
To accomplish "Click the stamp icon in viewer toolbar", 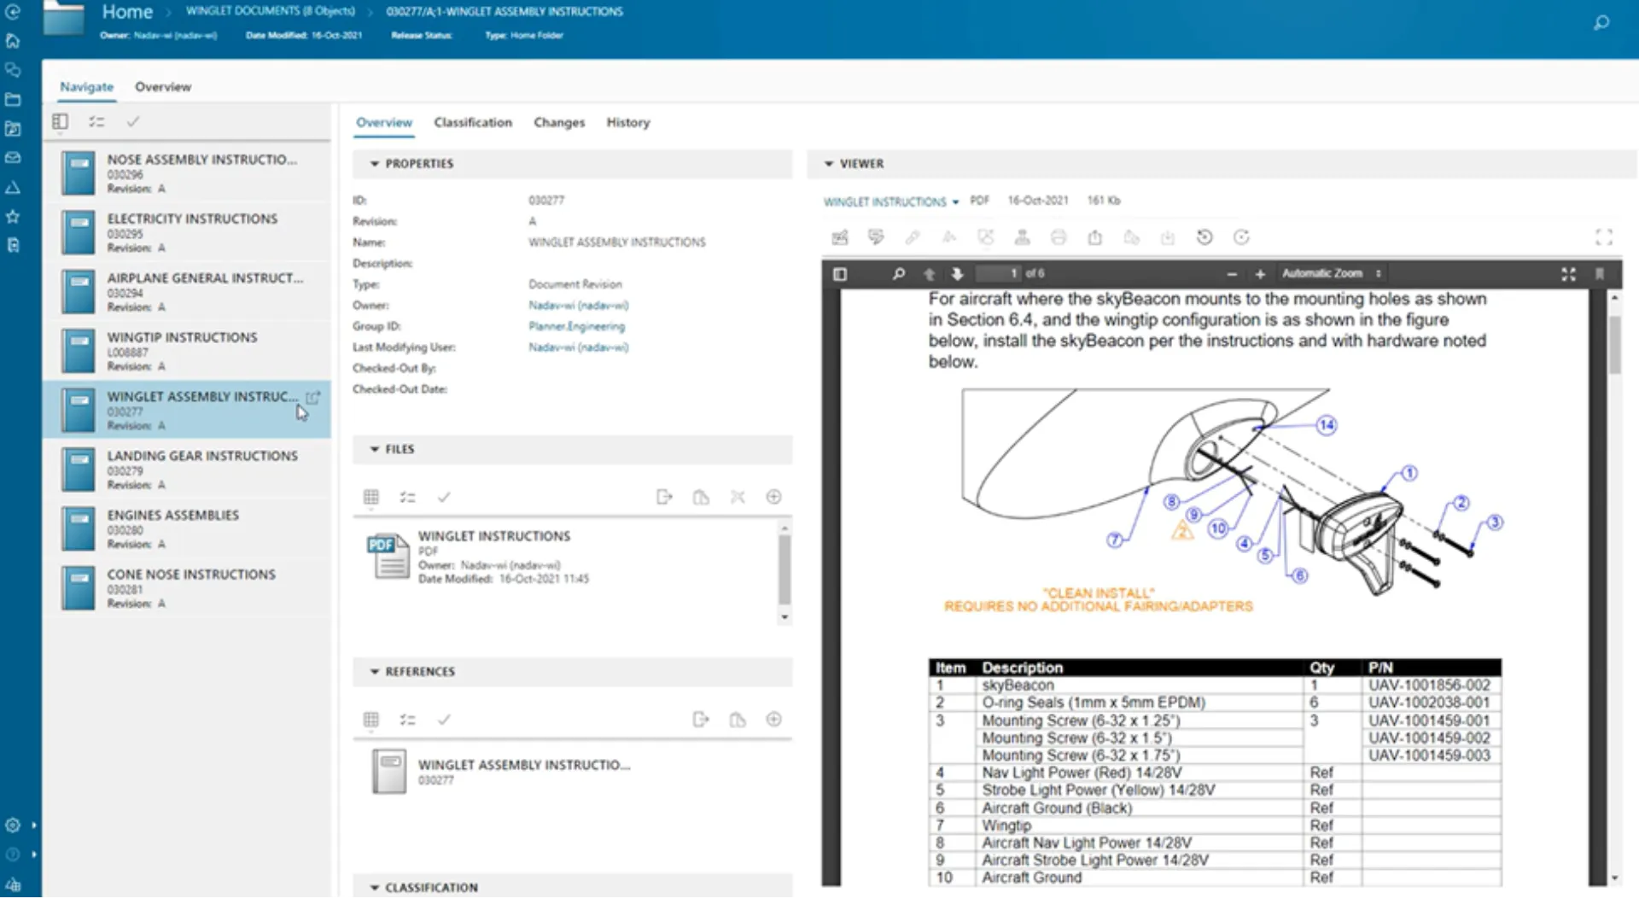I will coord(1022,237).
